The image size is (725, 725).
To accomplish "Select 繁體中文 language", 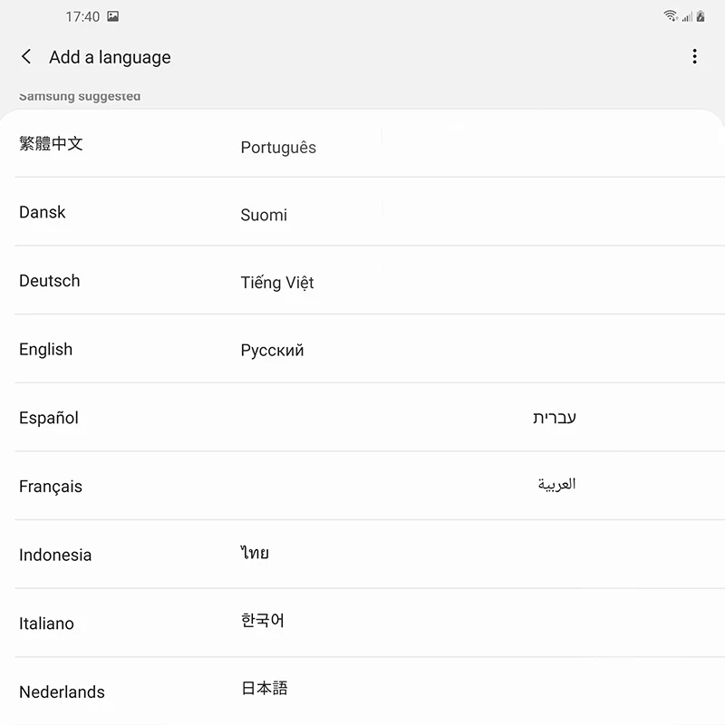I will coord(51,143).
